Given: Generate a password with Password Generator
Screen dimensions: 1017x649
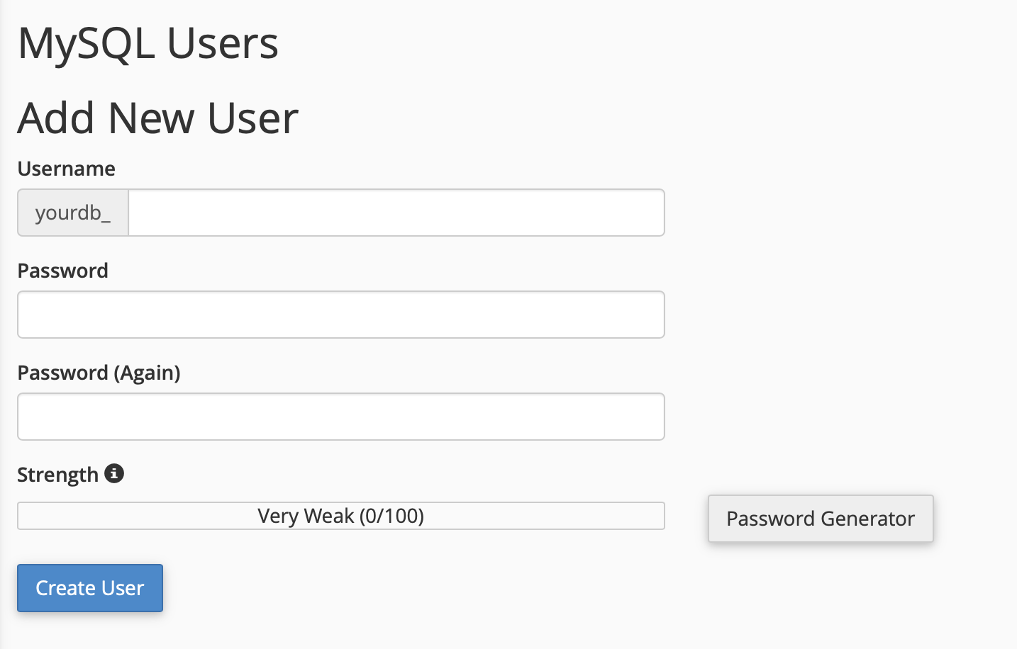Looking at the screenshot, I should pos(820,519).
